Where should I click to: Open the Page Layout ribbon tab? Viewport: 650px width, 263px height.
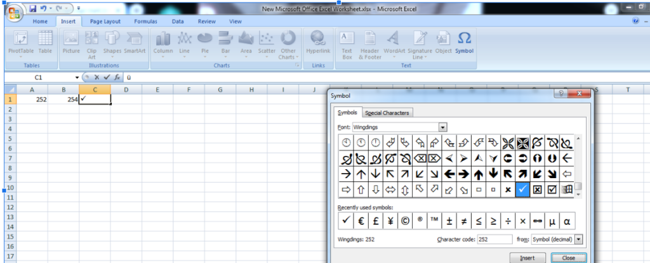[x=105, y=21]
